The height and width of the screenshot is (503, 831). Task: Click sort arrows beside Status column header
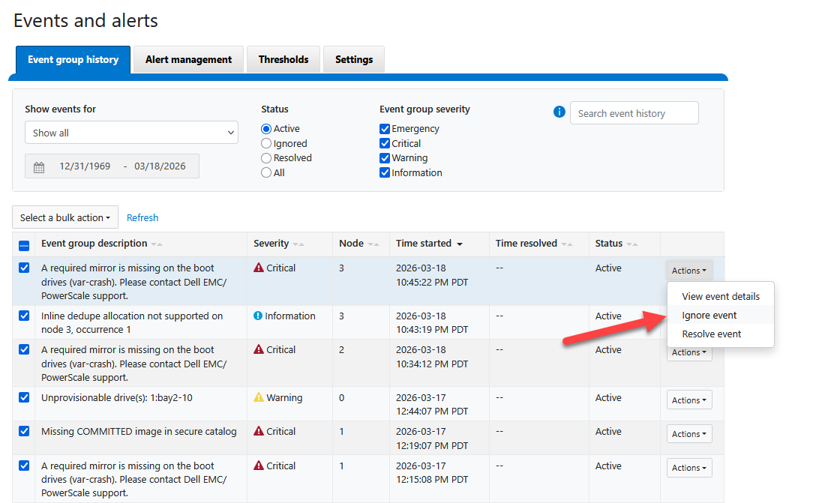(x=632, y=244)
